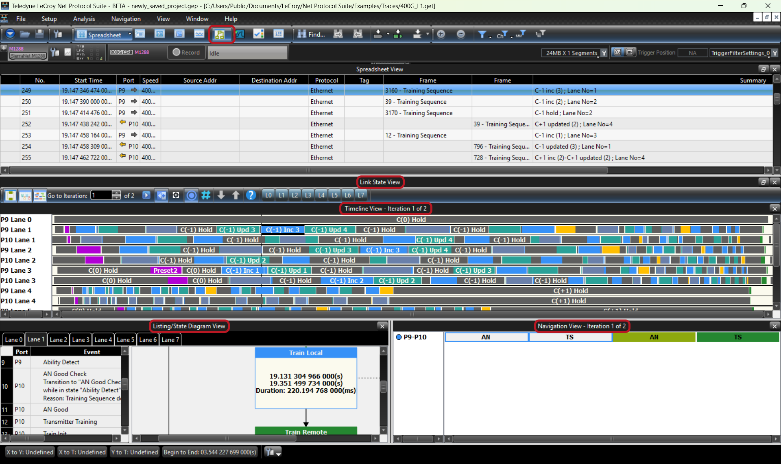Click the down arrow navigation icon

pos(221,195)
